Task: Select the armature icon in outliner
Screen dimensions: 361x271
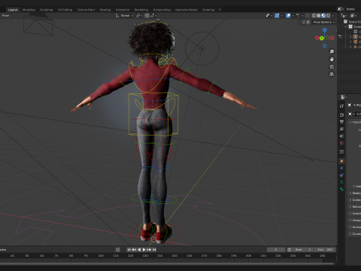Action: (355, 37)
